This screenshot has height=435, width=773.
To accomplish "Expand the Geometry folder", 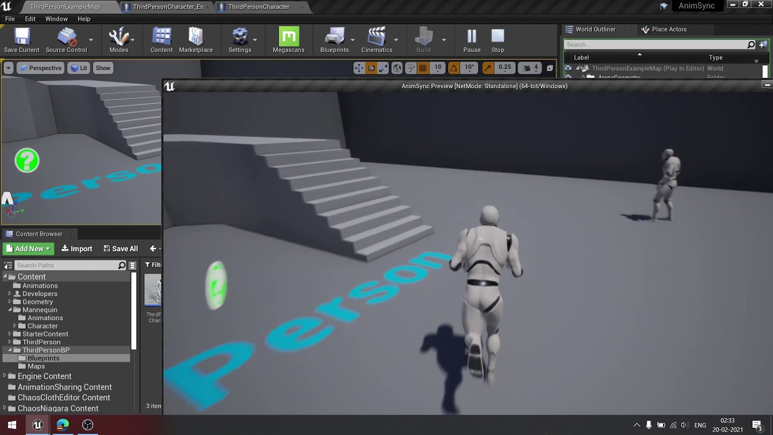I will (10, 301).
